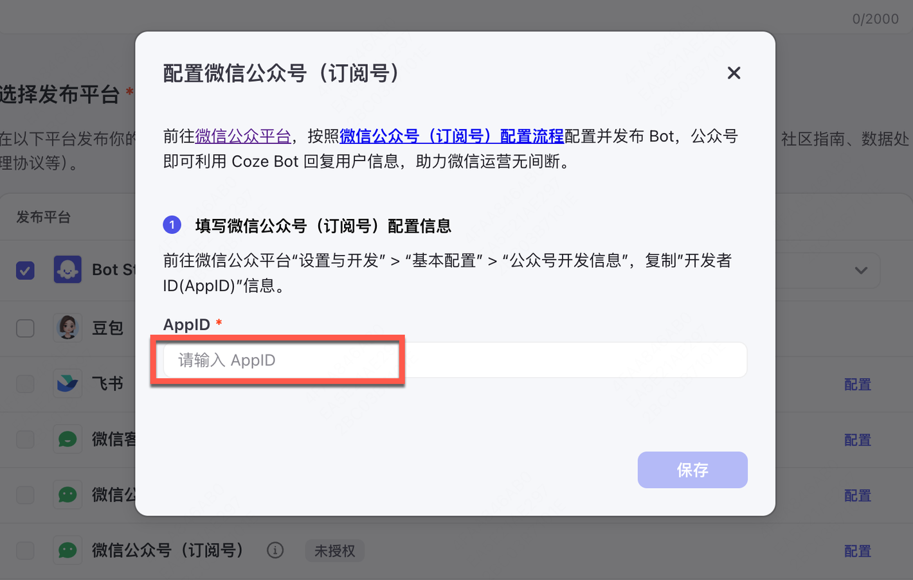Click the 发布平台 column header
Viewport: 913px width, 580px height.
pos(43,217)
